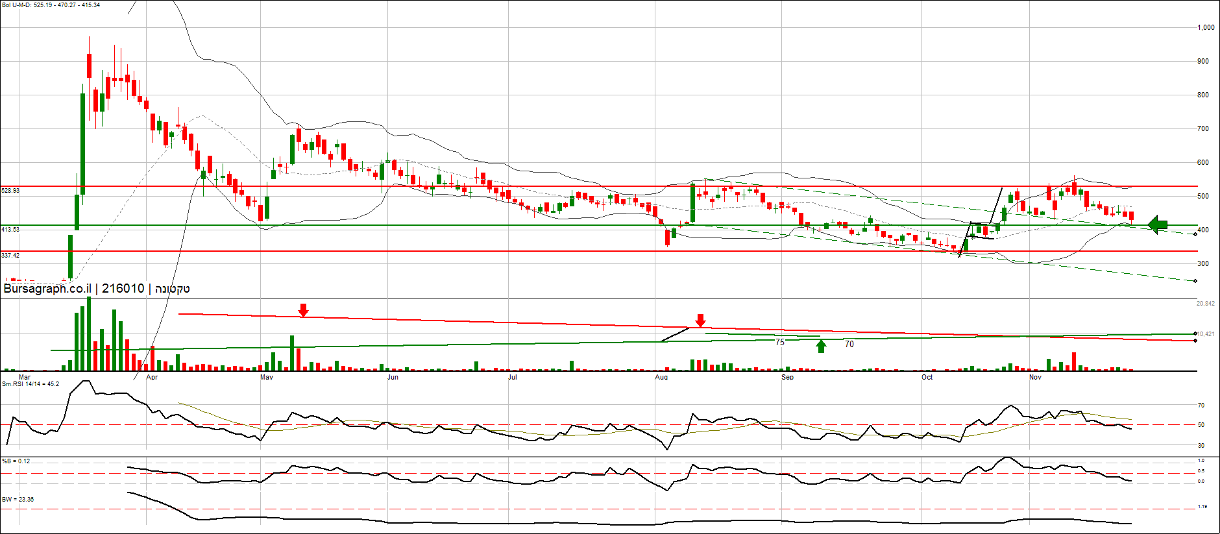Click the green up arrow near September
The width and height of the screenshot is (1220, 534).
click(x=821, y=346)
